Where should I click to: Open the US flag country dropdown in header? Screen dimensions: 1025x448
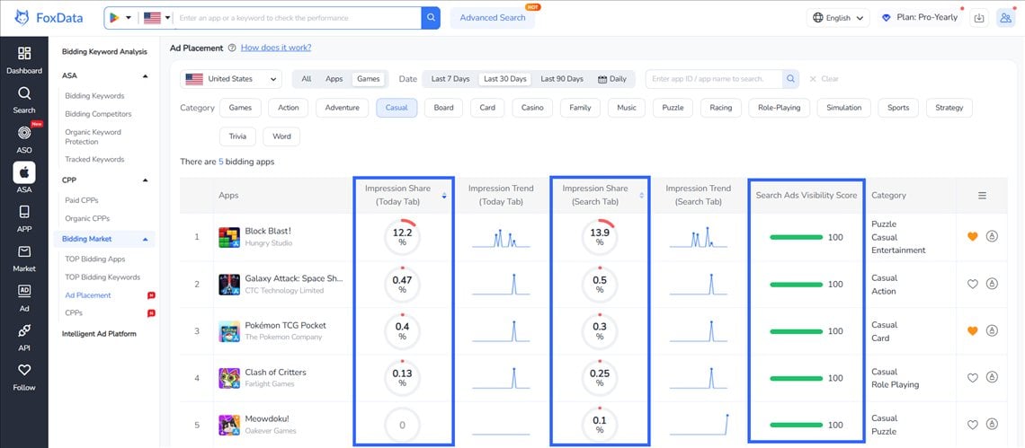point(156,18)
